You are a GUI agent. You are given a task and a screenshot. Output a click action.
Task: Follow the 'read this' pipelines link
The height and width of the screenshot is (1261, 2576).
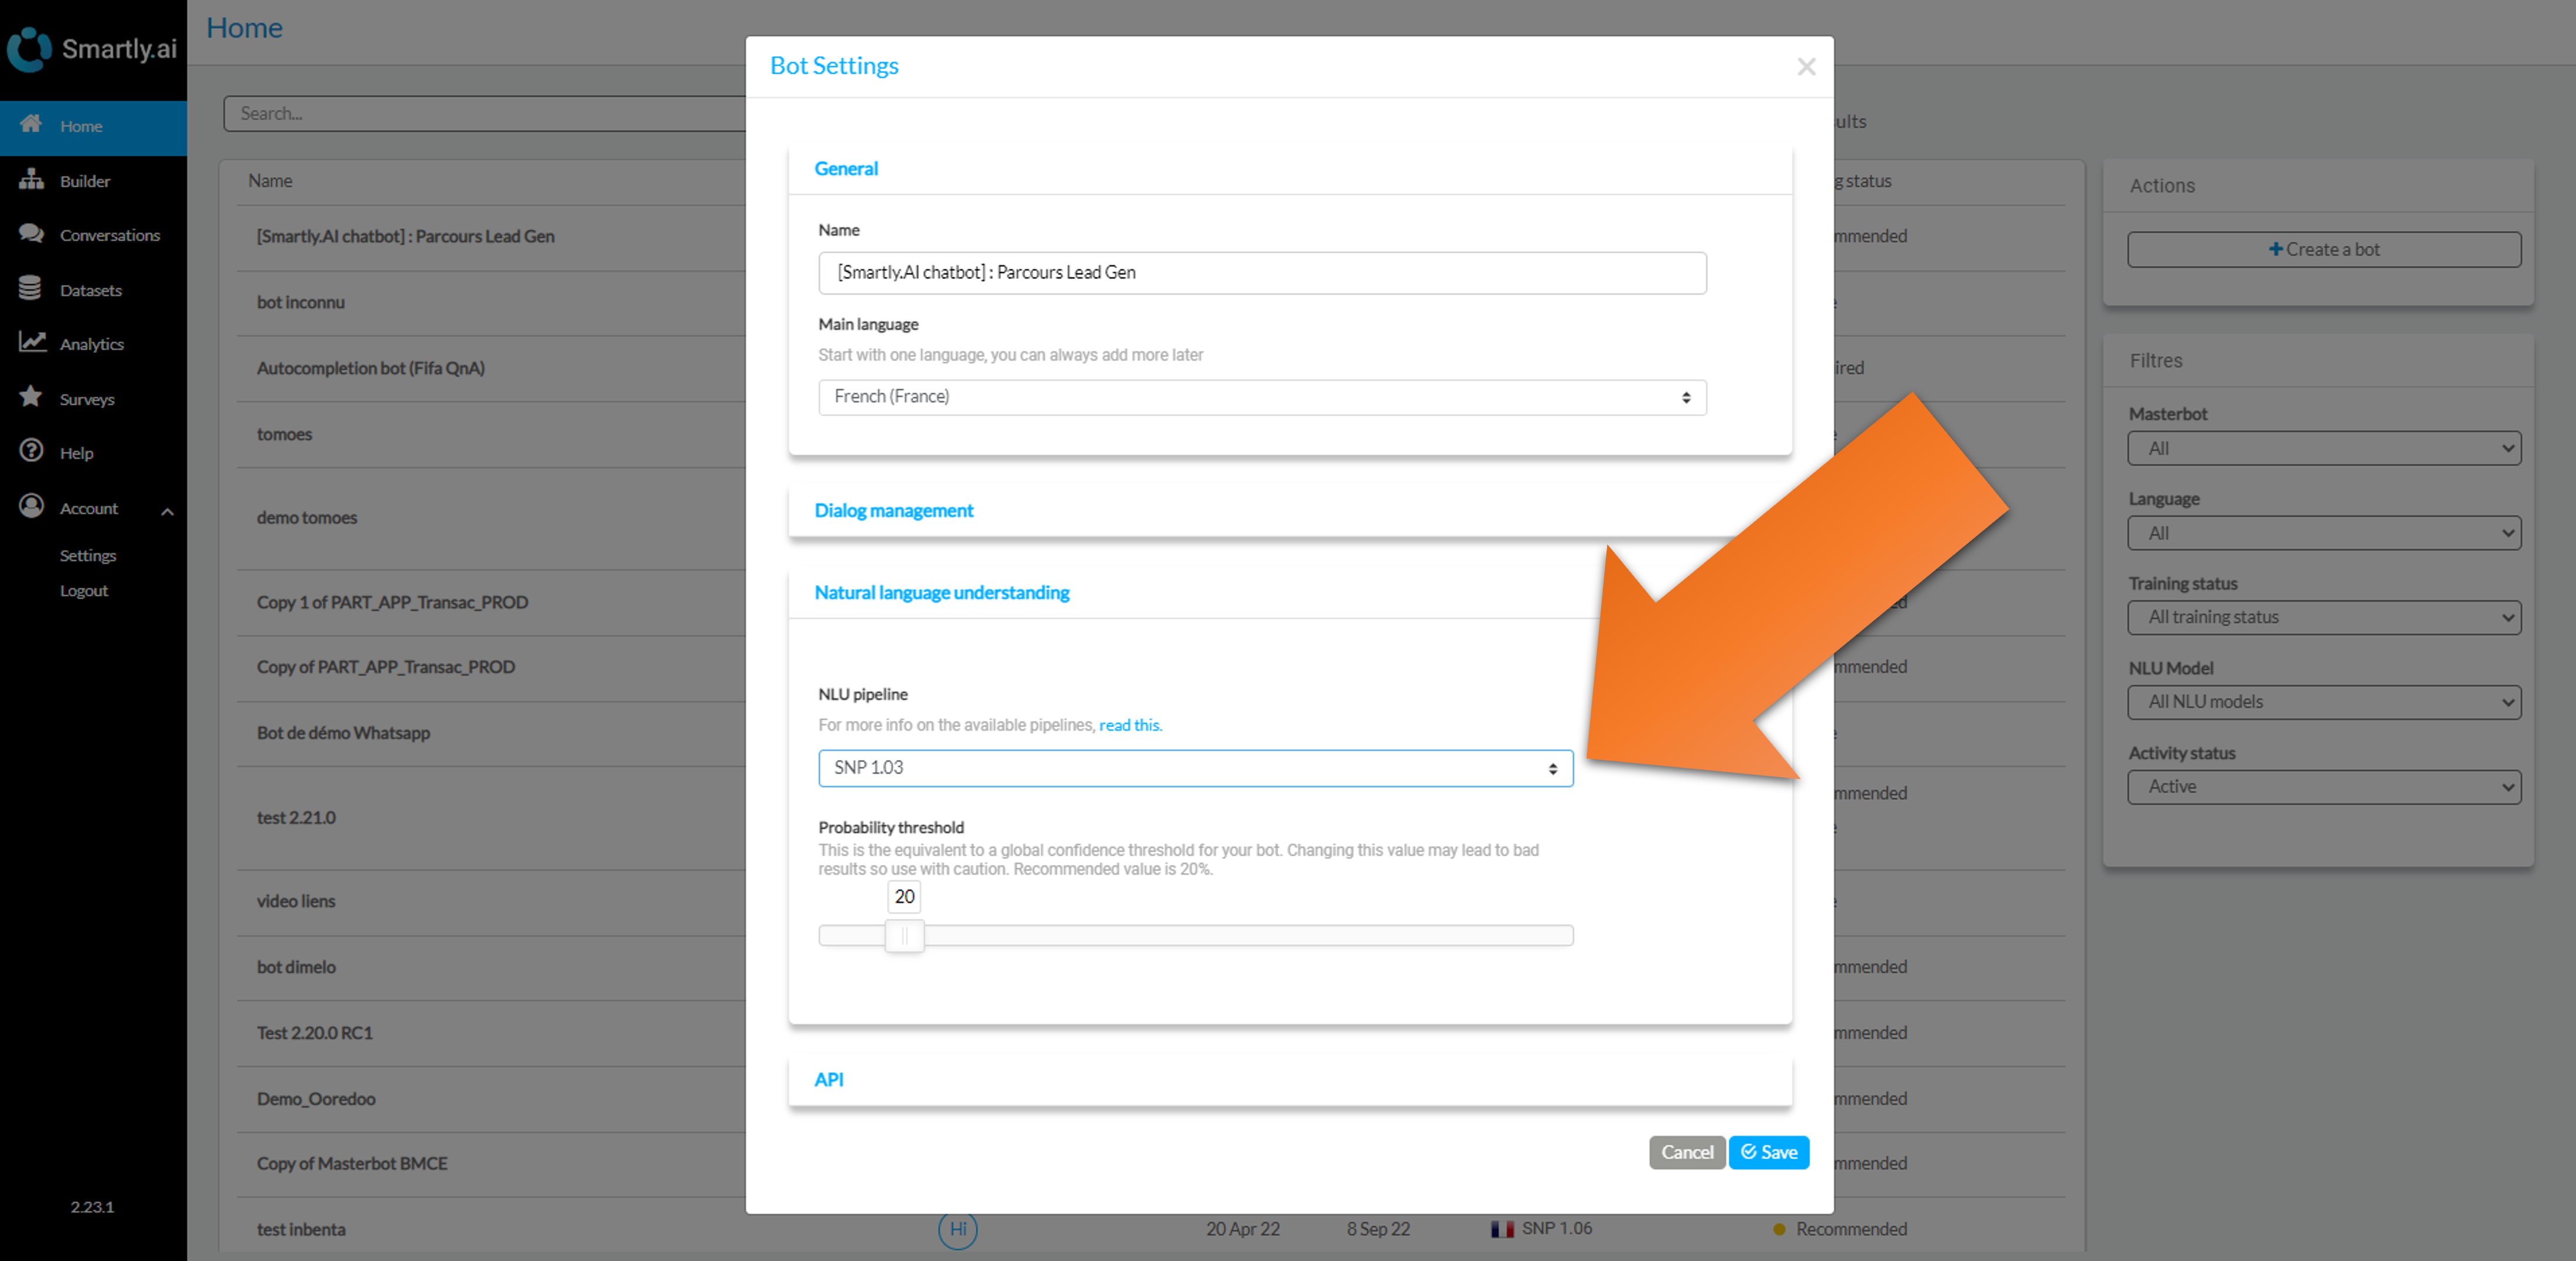pyautogui.click(x=1130, y=724)
